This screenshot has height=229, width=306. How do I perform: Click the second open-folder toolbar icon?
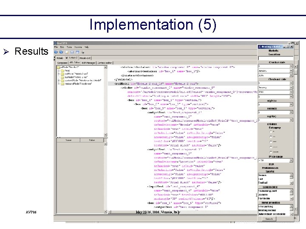(x=61, y=52)
